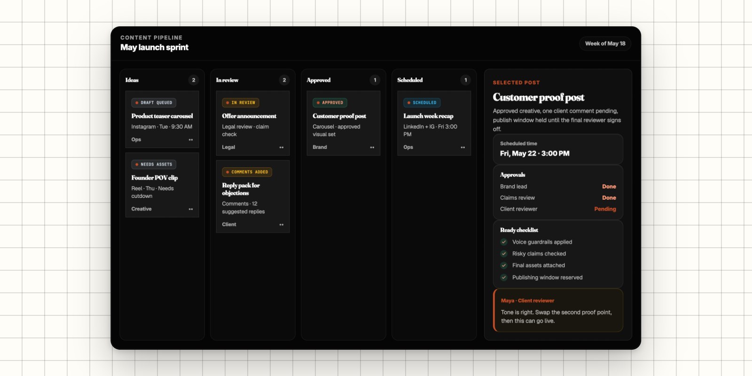Click the Scheduled column count badge
This screenshot has height=376, width=752.
point(466,80)
